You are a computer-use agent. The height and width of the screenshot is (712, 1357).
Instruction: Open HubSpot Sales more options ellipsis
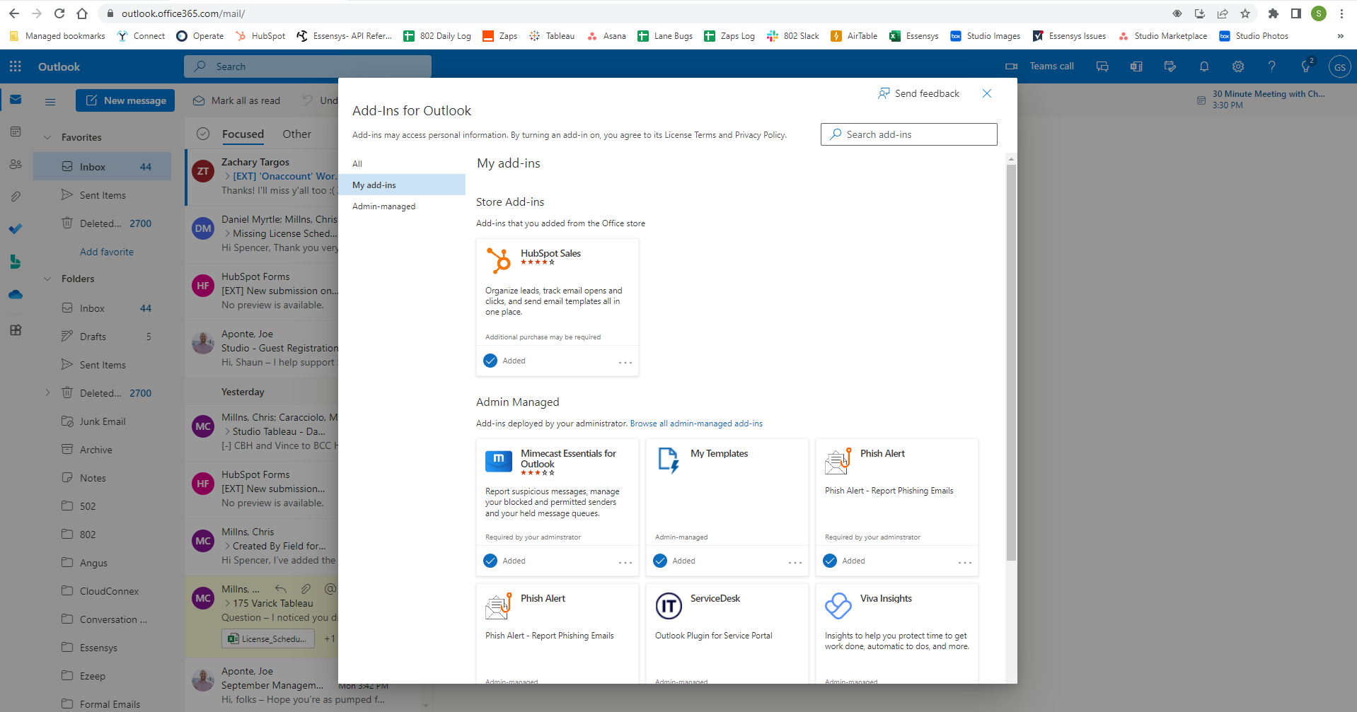coord(625,362)
